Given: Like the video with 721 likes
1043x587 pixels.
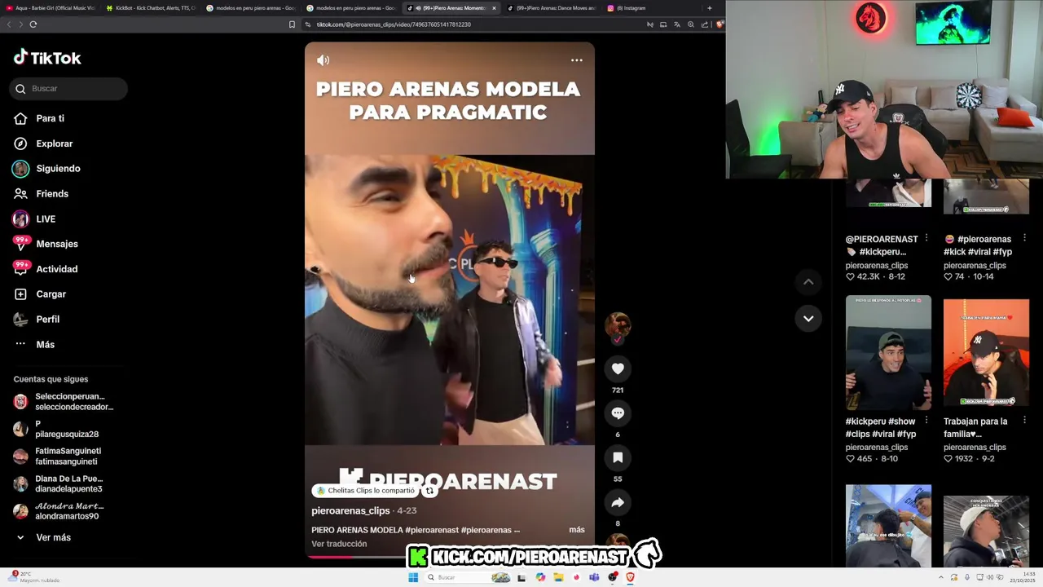Looking at the screenshot, I should (x=618, y=369).
